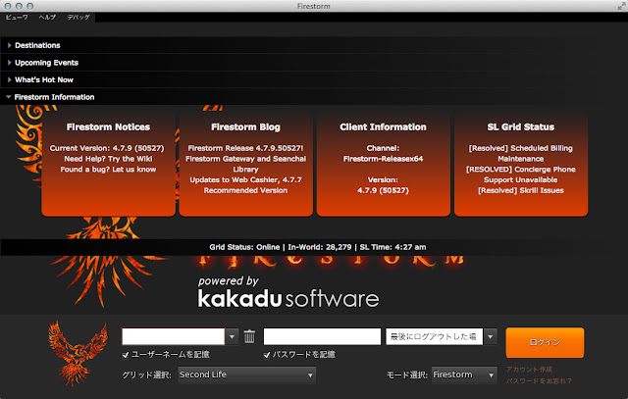Toggle the ユーザーネームを記憶 checkbox
The width and height of the screenshot is (628, 399).
(x=126, y=355)
